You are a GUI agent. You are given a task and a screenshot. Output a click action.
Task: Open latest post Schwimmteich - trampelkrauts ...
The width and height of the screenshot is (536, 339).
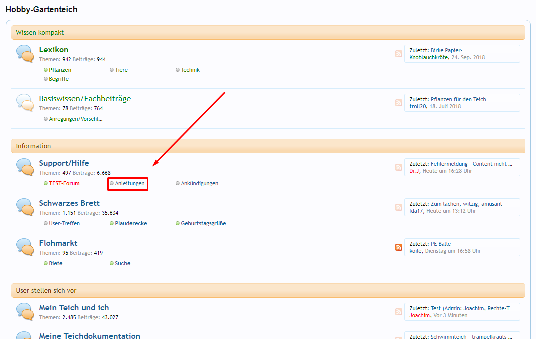(x=471, y=336)
